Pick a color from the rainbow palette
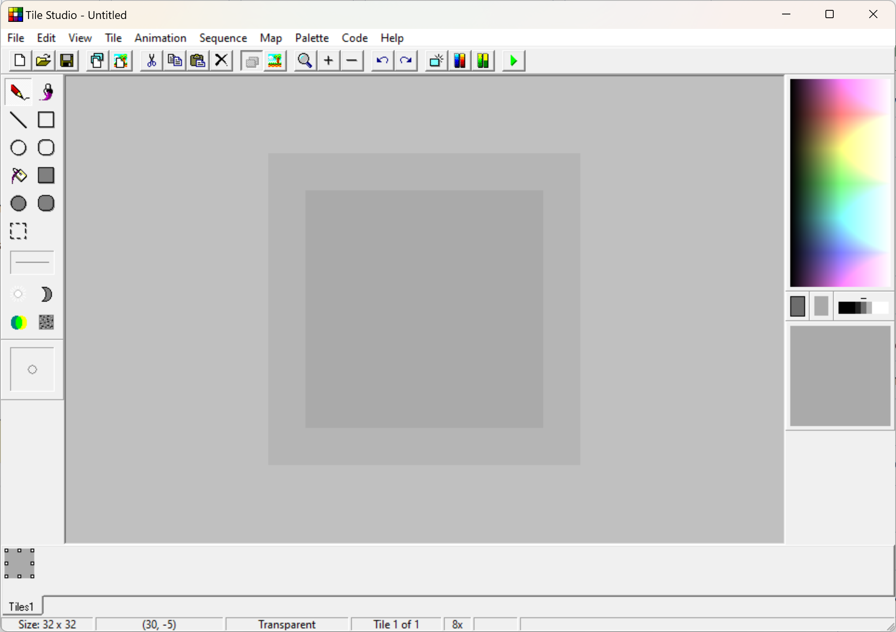 840,182
